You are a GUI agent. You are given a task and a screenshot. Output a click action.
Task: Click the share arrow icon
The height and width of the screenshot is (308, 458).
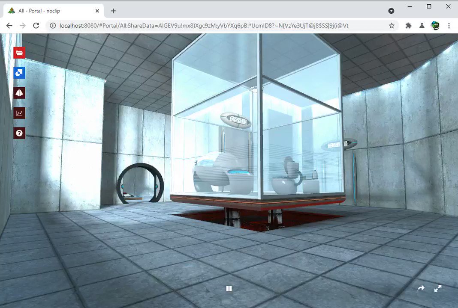(x=421, y=288)
